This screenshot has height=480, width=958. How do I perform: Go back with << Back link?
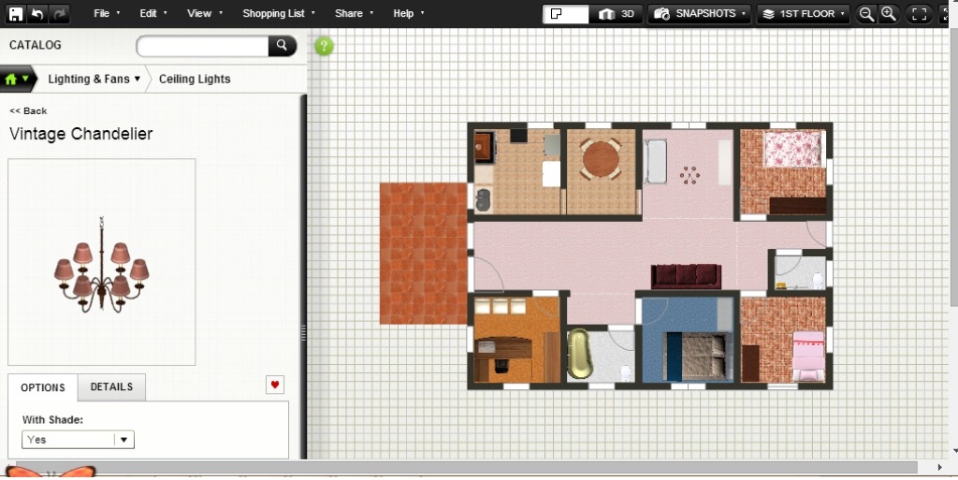click(x=28, y=110)
